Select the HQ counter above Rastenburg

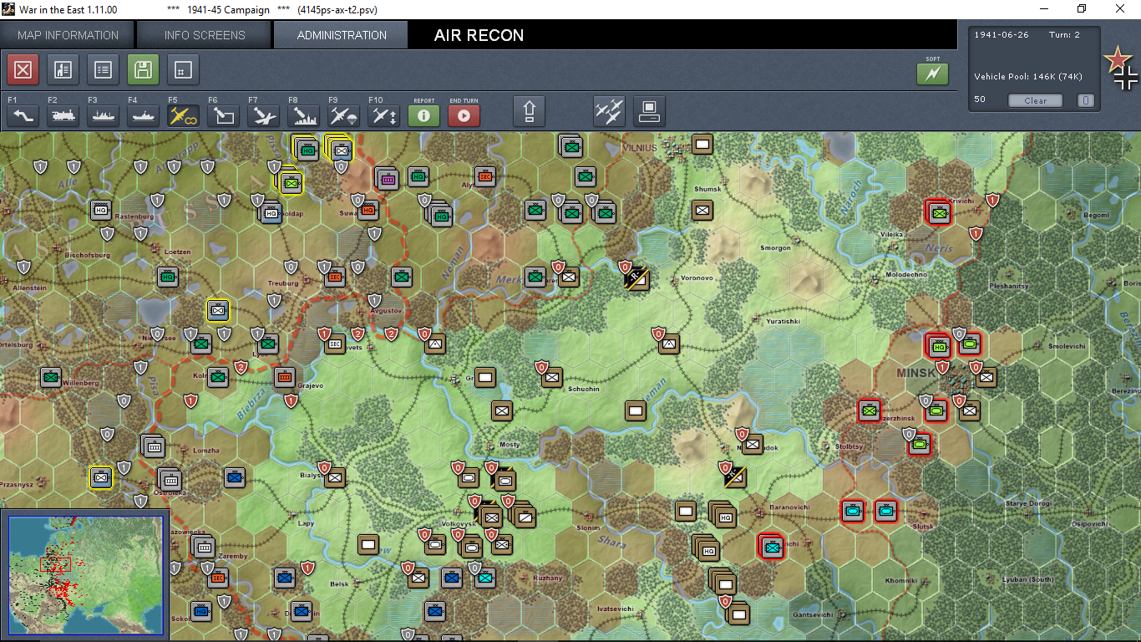coord(101,210)
